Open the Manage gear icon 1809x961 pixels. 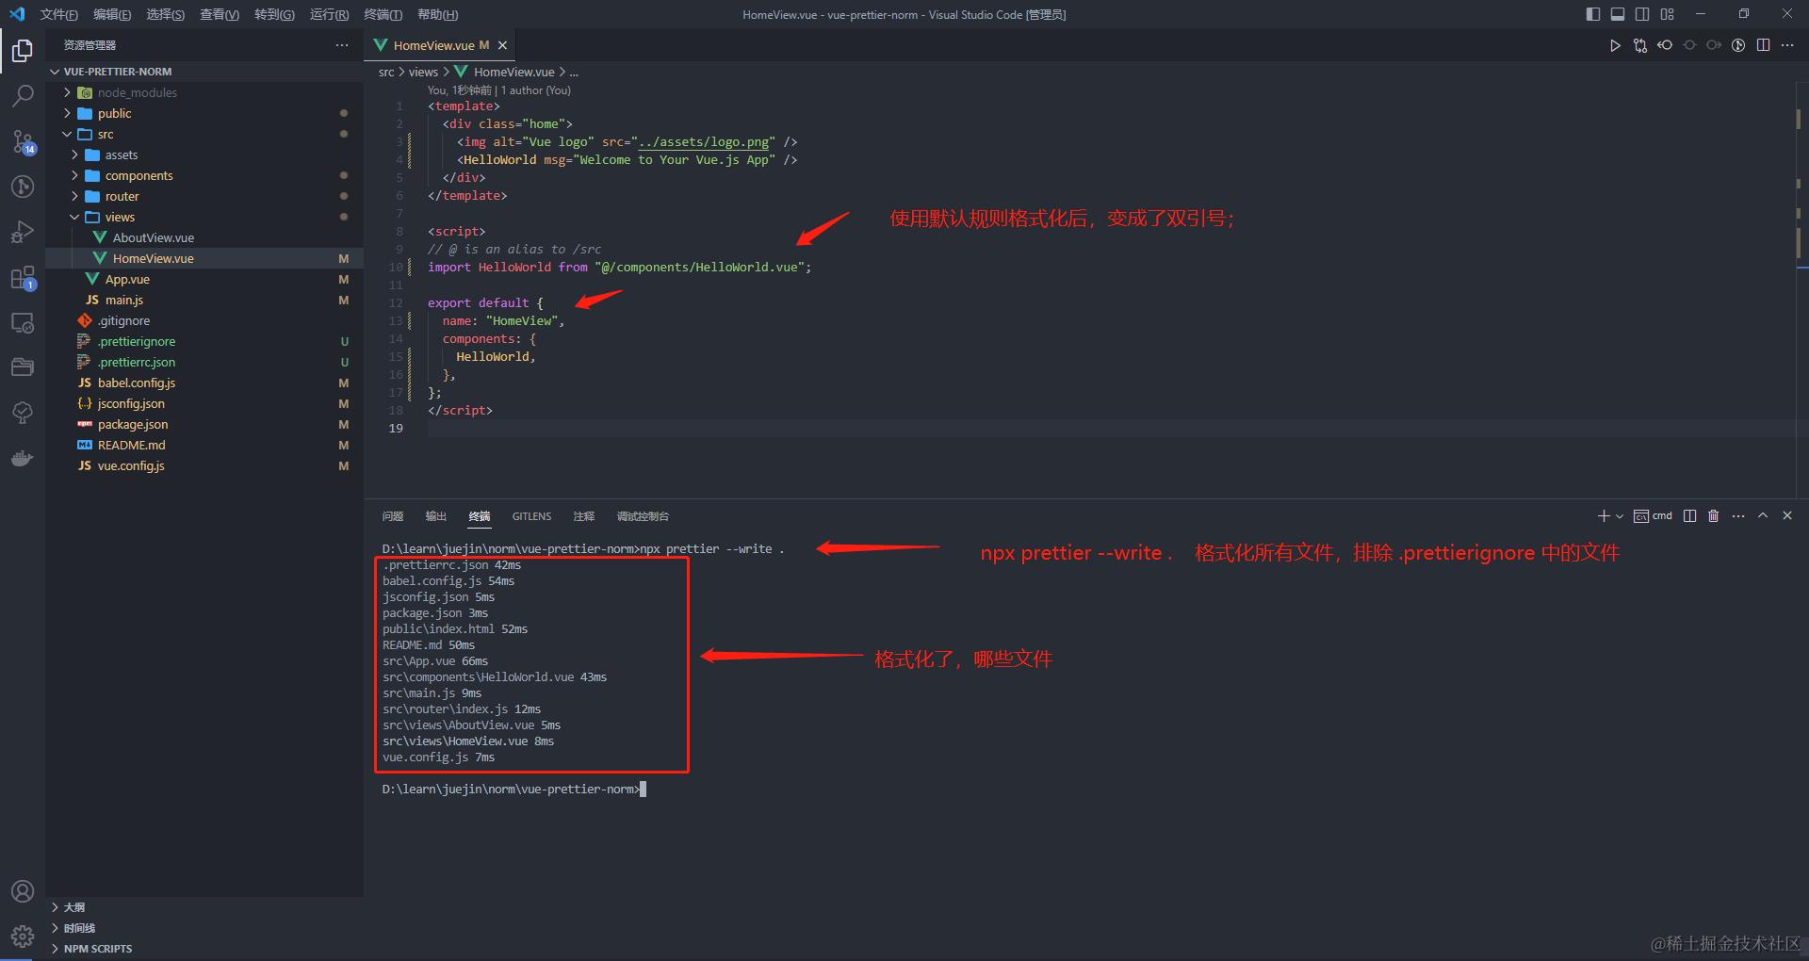(x=23, y=936)
